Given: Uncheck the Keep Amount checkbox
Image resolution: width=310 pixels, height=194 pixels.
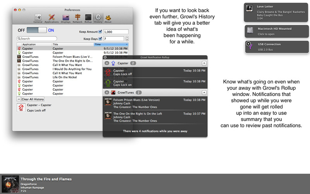Looking at the screenshot, I should pyautogui.click(x=100, y=31).
